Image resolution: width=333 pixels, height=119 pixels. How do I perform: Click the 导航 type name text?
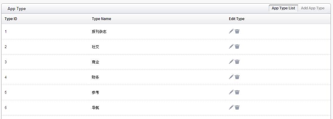coord(95,108)
